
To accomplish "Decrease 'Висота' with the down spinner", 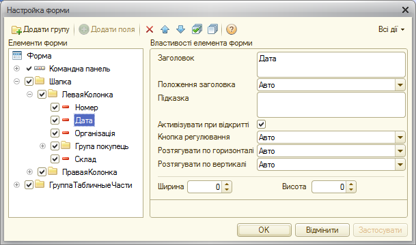I will coord(351,190).
